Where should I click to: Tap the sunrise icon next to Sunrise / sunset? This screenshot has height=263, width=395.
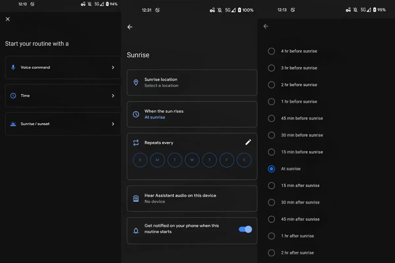click(13, 124)
